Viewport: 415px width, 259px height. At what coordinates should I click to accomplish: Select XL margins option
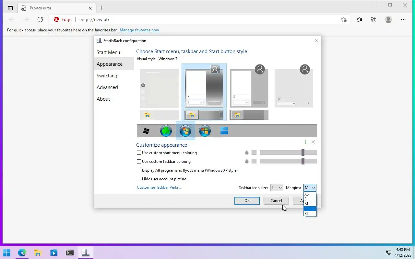(x=310, y=214)
